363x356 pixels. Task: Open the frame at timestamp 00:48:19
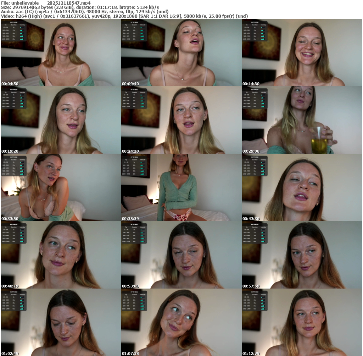pos(61,255)
